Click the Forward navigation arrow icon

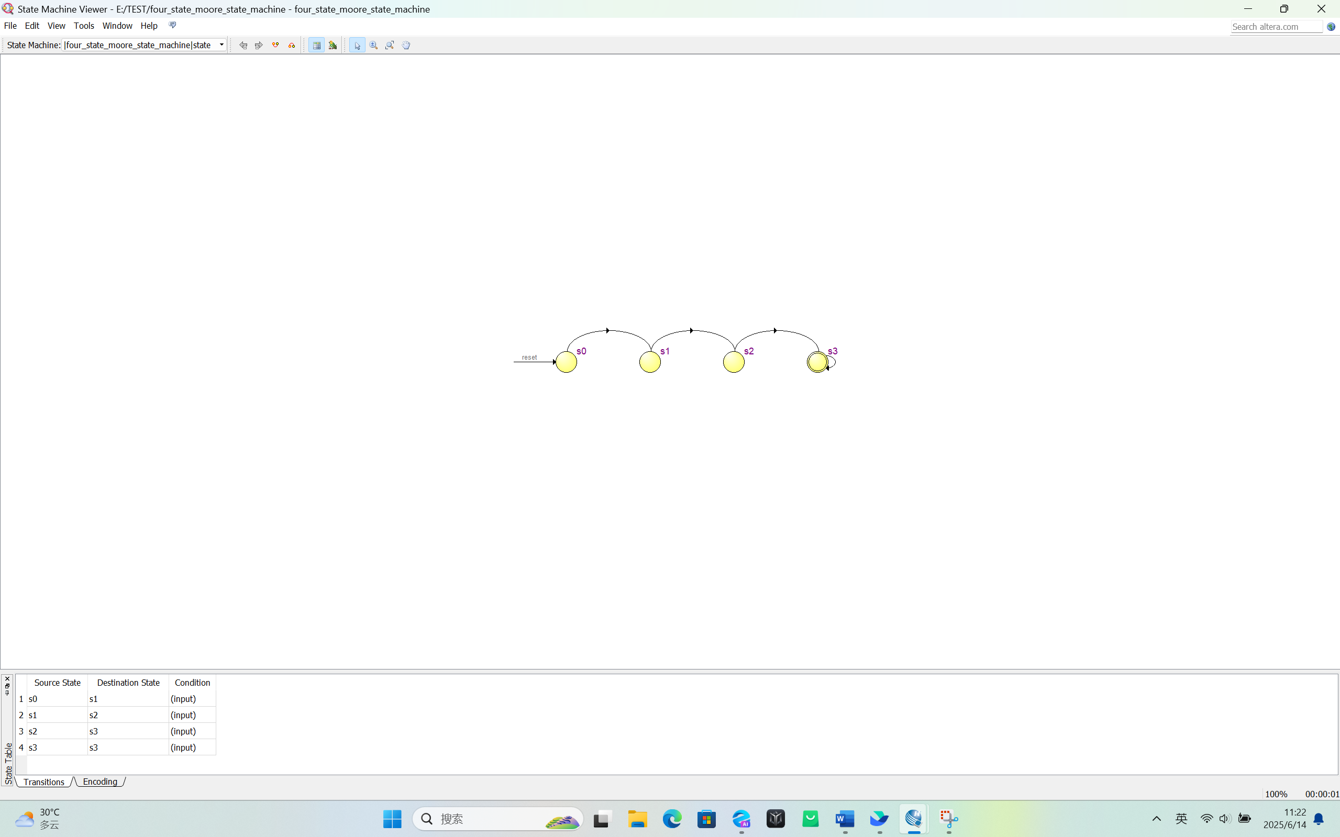click(x=259, y=46)
